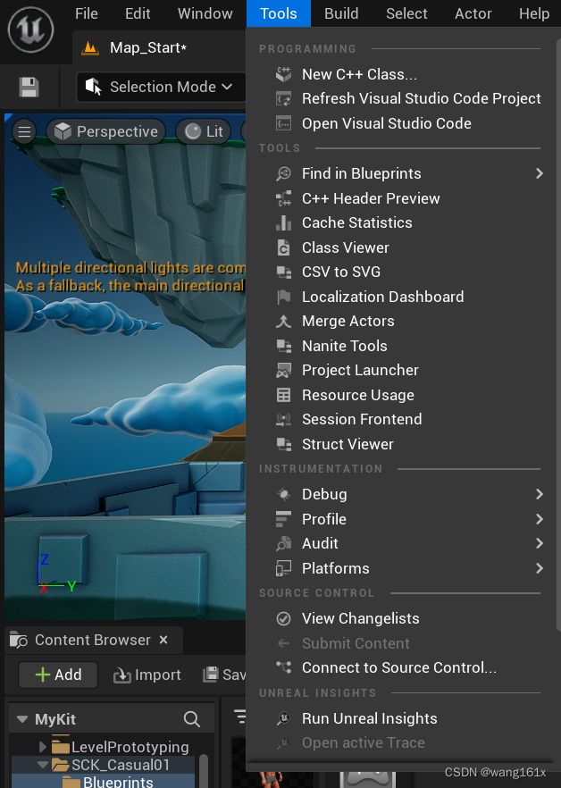Click the Session Frontend icon

pyautogui.click(x=283, y=419)
